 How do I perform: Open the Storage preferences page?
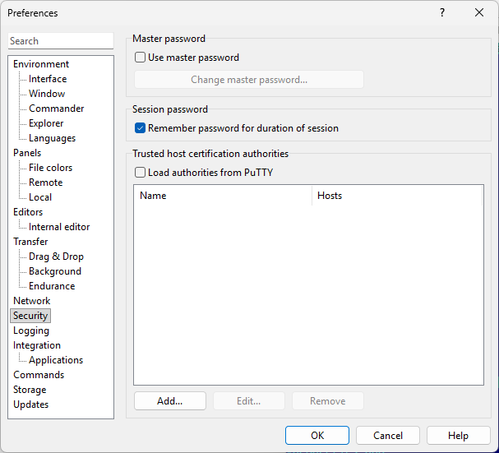pos(30,390)
